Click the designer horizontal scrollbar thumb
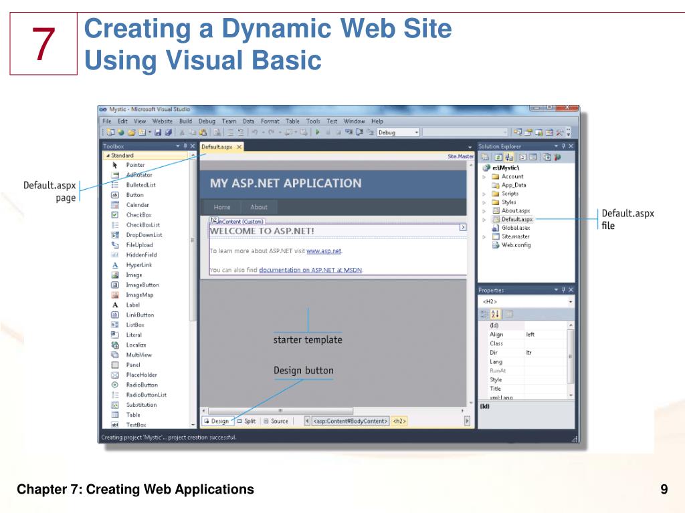685x513 pixels. coord(280,411)
